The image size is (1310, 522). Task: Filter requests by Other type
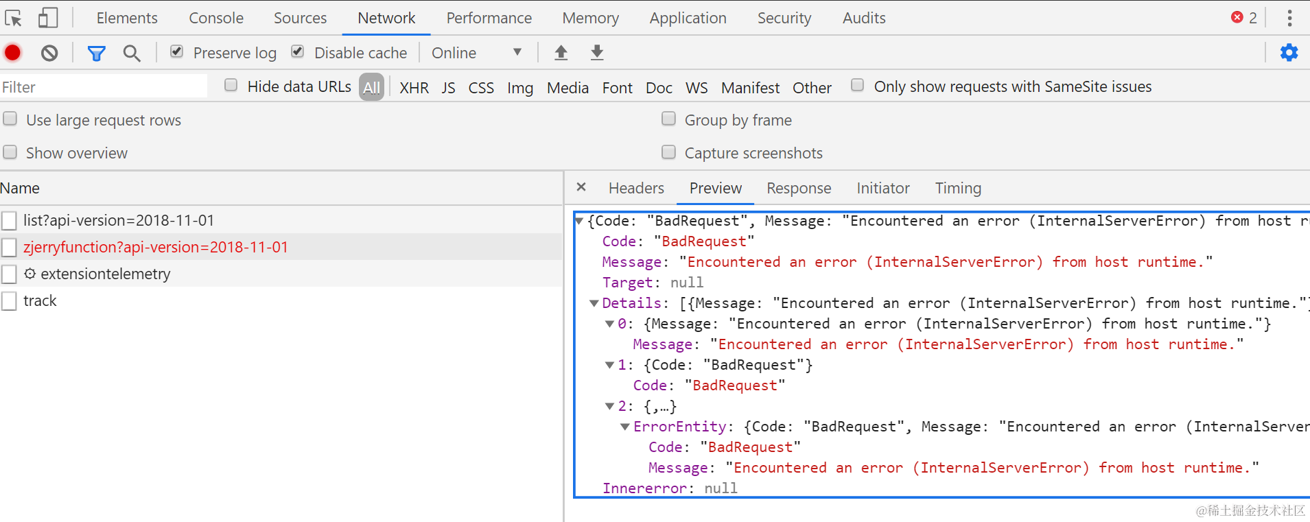[812, 88]
